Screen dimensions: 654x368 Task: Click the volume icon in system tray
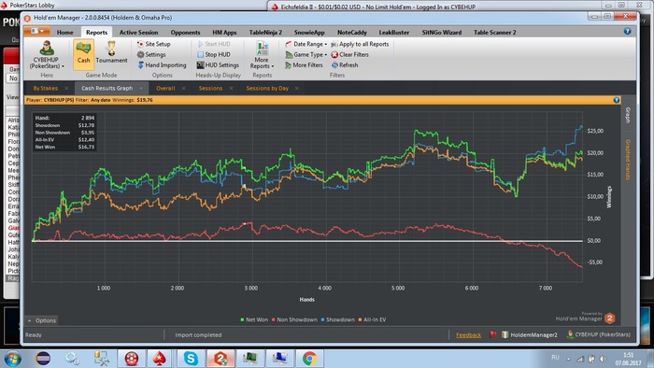603,359
